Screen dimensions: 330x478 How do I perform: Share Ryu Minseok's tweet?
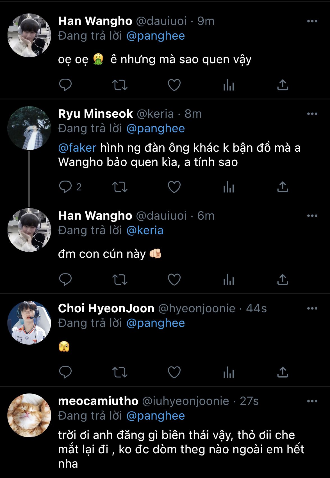click(x=283, y=187)
